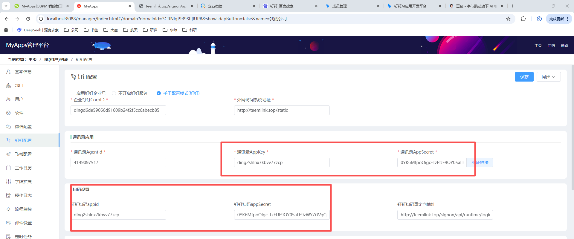This screenshot has width=574, height=239.
Task: Click the 通讯录AgentId input field
Action: pos(118,163)
